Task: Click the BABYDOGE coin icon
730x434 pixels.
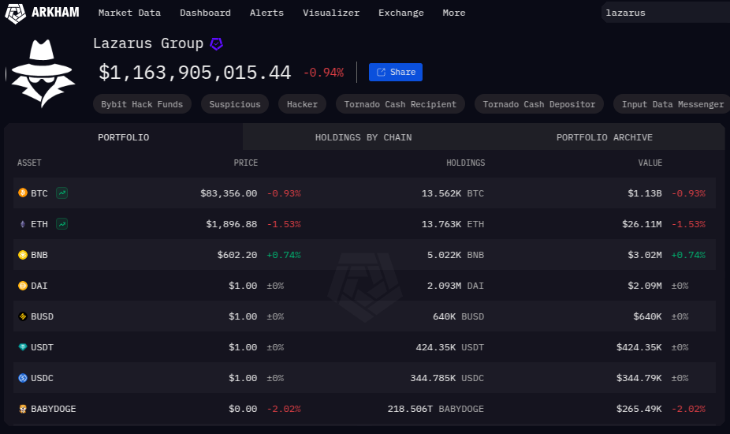Action: click(22, 409)
